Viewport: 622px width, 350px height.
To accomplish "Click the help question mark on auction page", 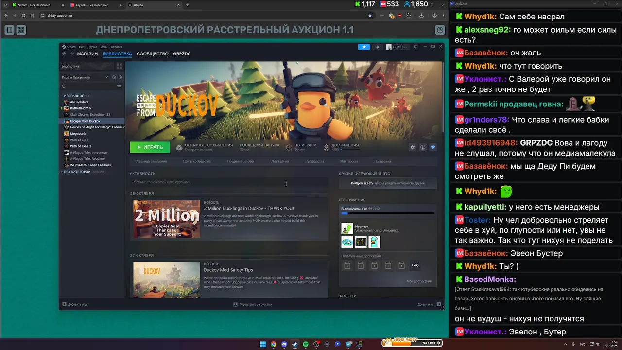I will [440, 30].
